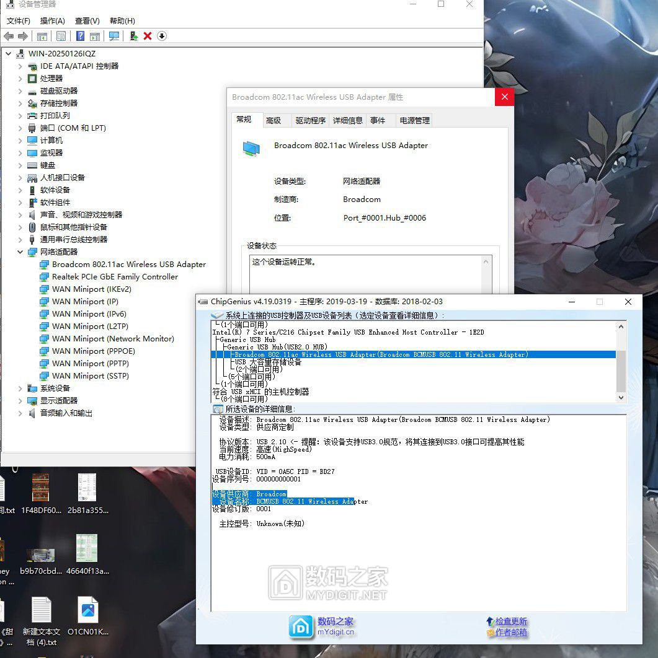Expand the 音频输入和输出 node

click(x=20, y=413)
